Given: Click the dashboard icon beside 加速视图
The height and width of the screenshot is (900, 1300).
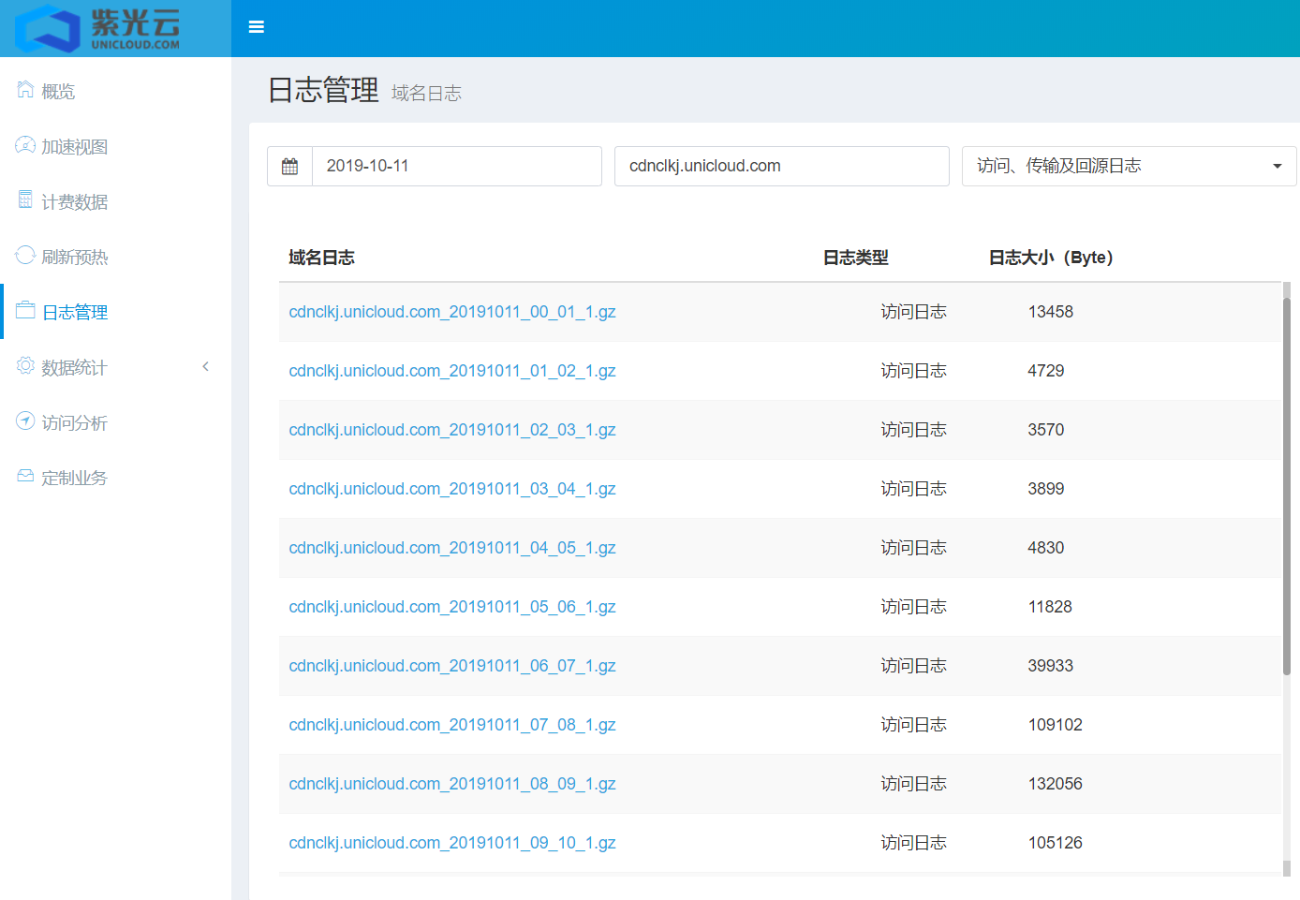Looking at the screenshot, I should click(25, 145).
